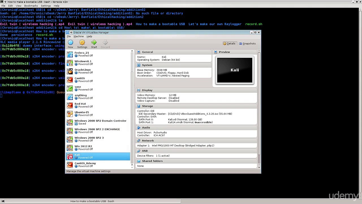Start the VM with the green arrow icon

click(94, 42)
